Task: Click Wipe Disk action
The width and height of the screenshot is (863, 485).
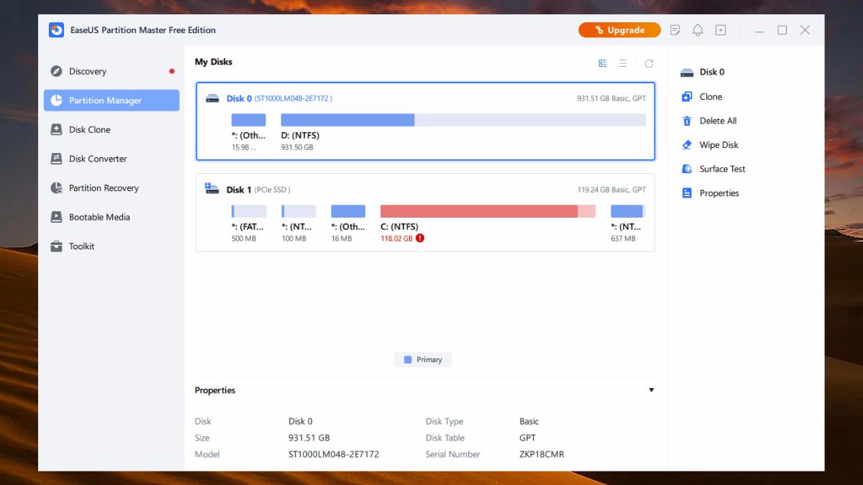Action: coord(719,145)
